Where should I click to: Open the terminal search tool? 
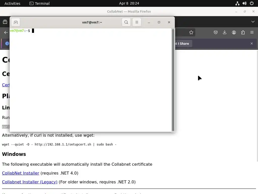(126, 22)
